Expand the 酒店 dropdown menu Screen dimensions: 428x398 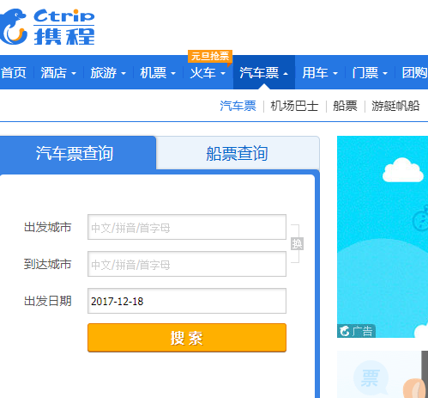point(58,72)
